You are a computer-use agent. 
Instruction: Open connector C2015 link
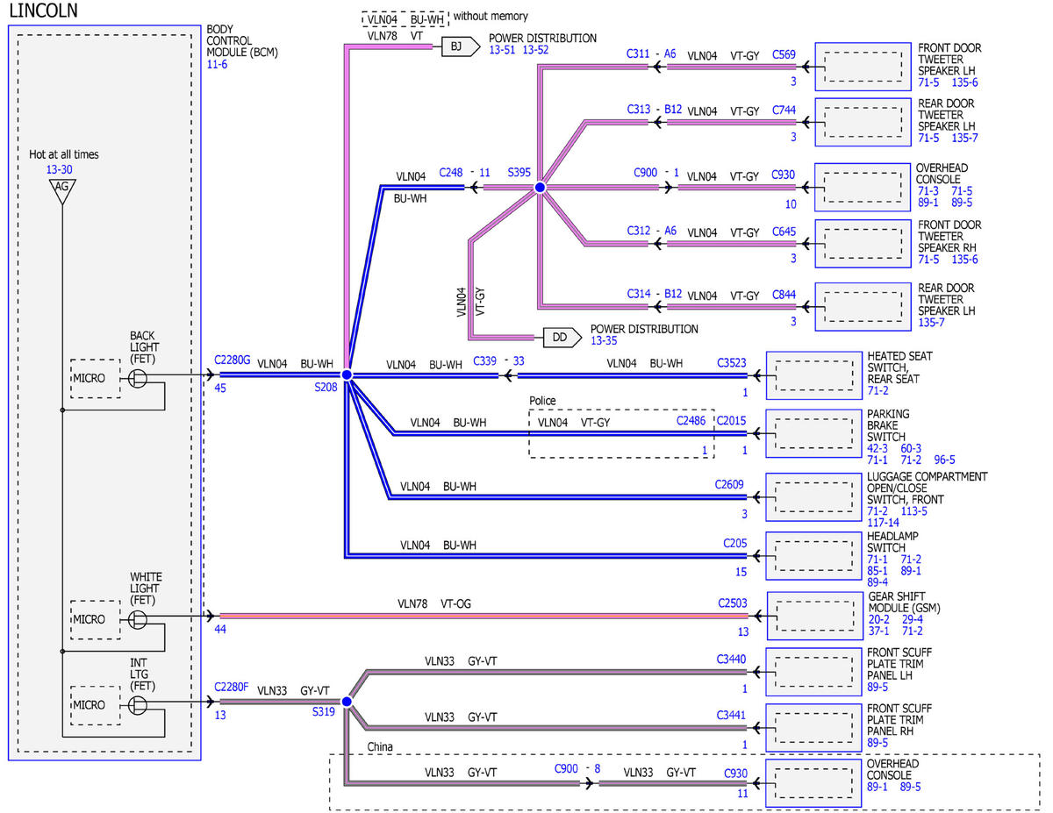731,421
